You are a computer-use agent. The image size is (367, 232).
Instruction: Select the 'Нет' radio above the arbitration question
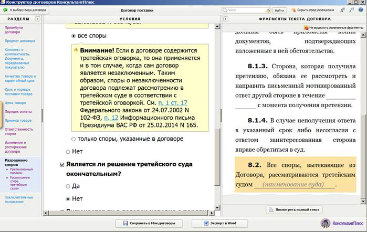[68, 152]
